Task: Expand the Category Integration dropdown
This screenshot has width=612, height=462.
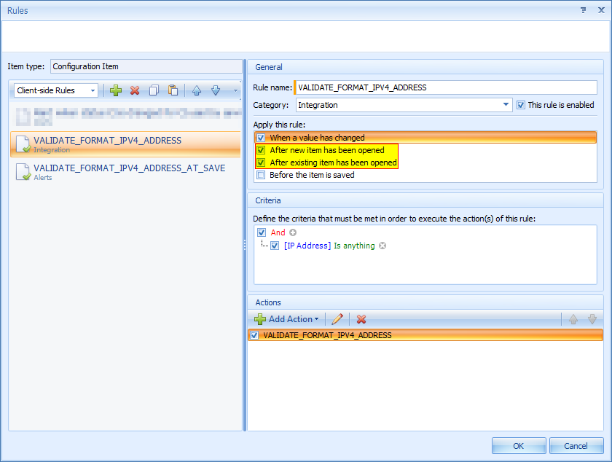Action: (x=506, y=105)
